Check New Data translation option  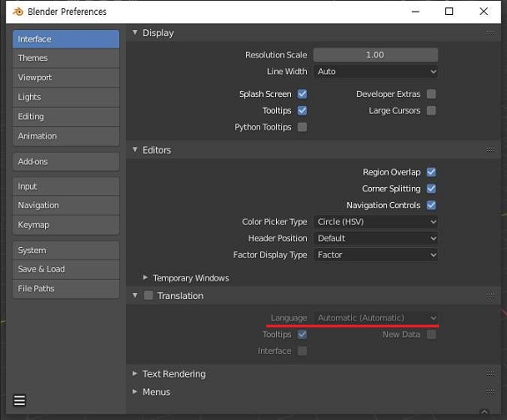[431, 334]
